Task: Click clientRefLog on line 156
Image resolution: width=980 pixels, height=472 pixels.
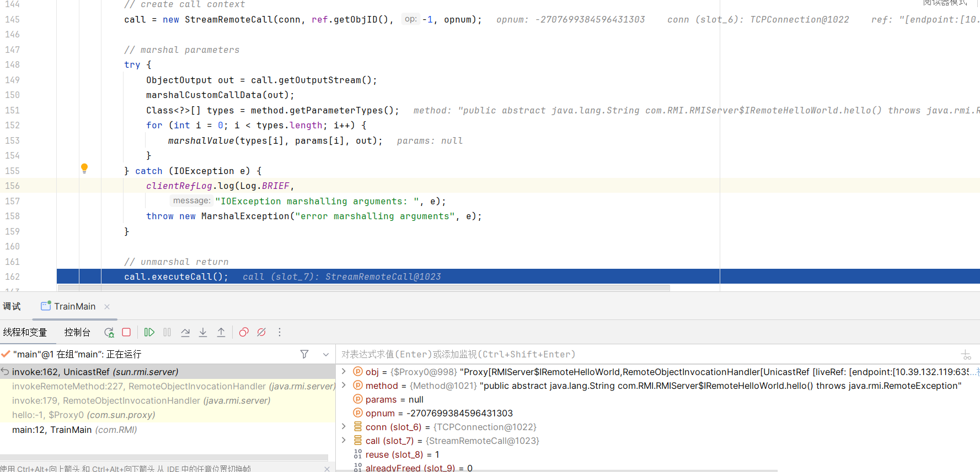Action: coord(179,186)
